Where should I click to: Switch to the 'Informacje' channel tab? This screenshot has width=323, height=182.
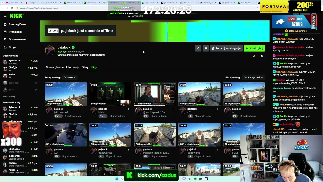click(73, 67)
